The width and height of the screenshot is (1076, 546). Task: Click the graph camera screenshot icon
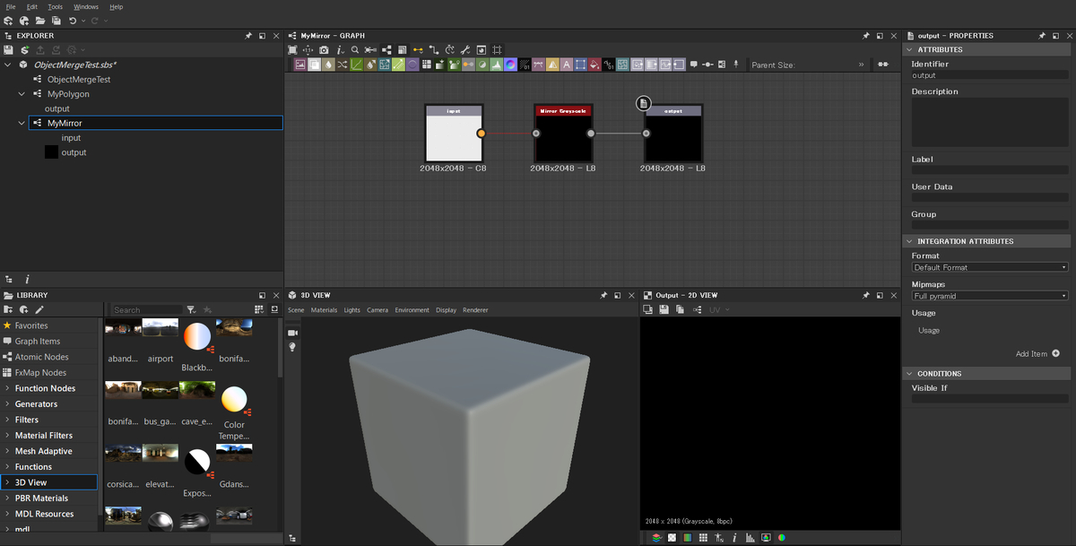pos(324,50)
